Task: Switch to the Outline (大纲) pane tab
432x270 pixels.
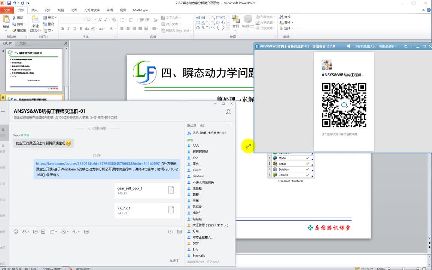Action: (22, 43)
